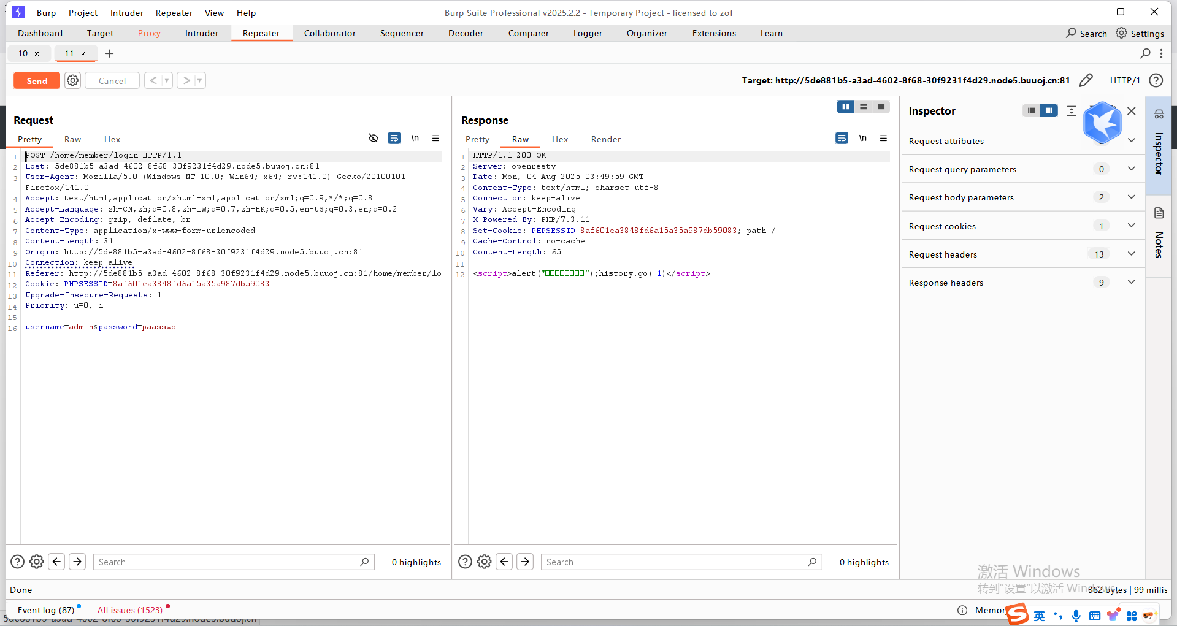The image size is (1177, 626).
Task: Open the Proxy tool tab
Action: click(149, 33)
